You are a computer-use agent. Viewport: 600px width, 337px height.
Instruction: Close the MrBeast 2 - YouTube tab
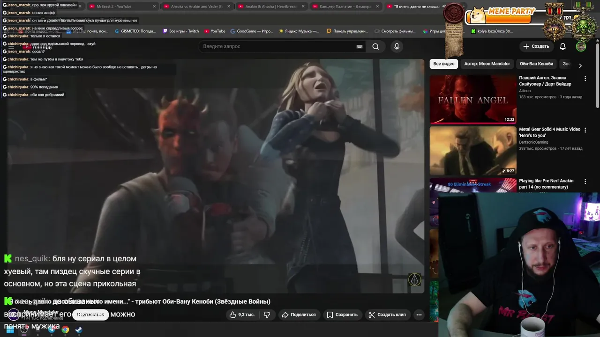[154, 7]
